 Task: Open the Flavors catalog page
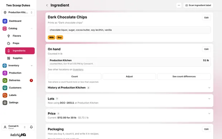pyautogui.click(x=20, y=36)
